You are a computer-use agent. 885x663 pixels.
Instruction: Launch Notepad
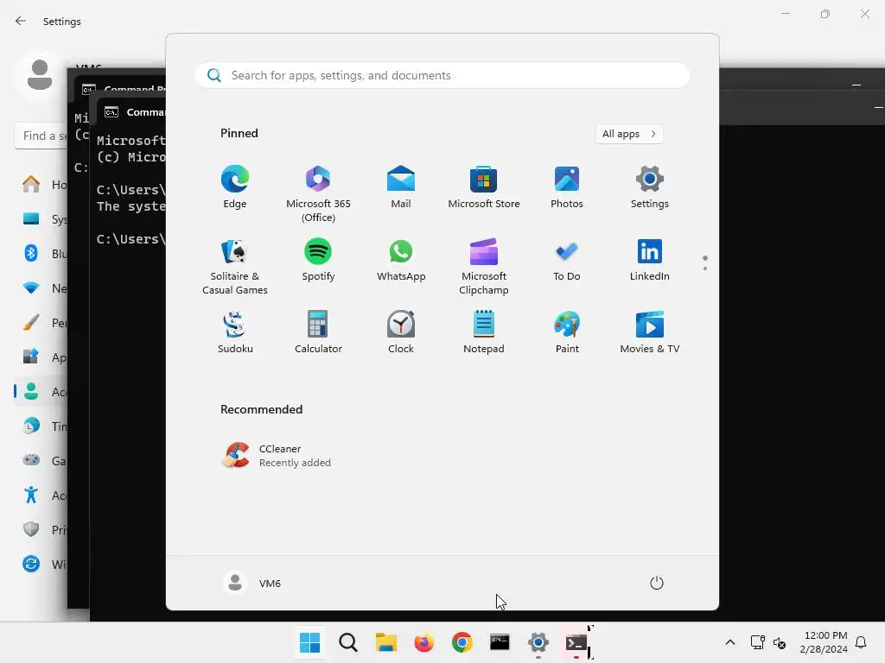pos(484,332)
